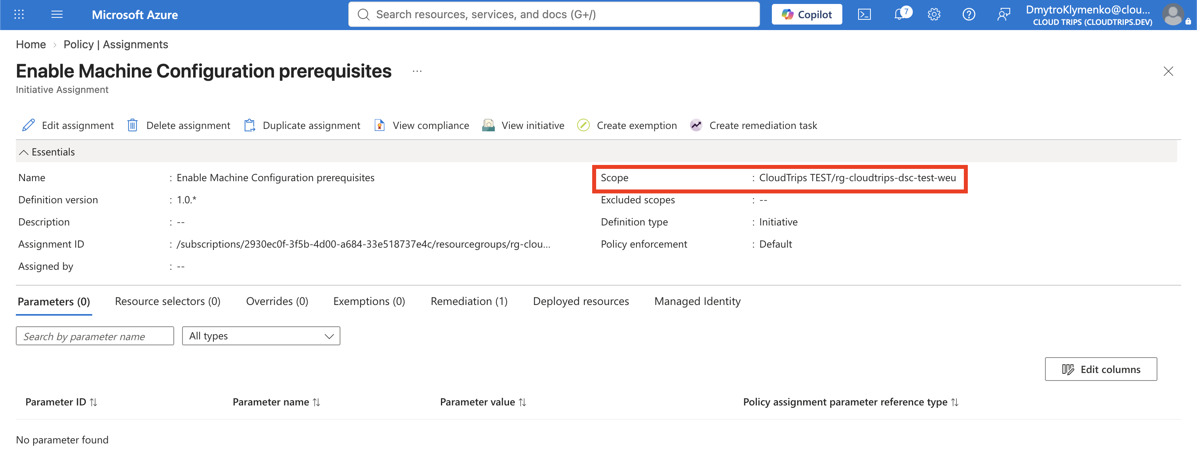The image size is (1197, 462).
Task: Show the Deployed resources tab
Action: [581, 302]
